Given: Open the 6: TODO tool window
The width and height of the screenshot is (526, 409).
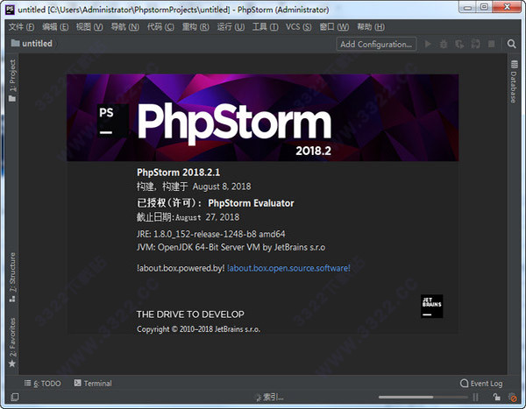Looking at the screenshot, I should [43, 384].
